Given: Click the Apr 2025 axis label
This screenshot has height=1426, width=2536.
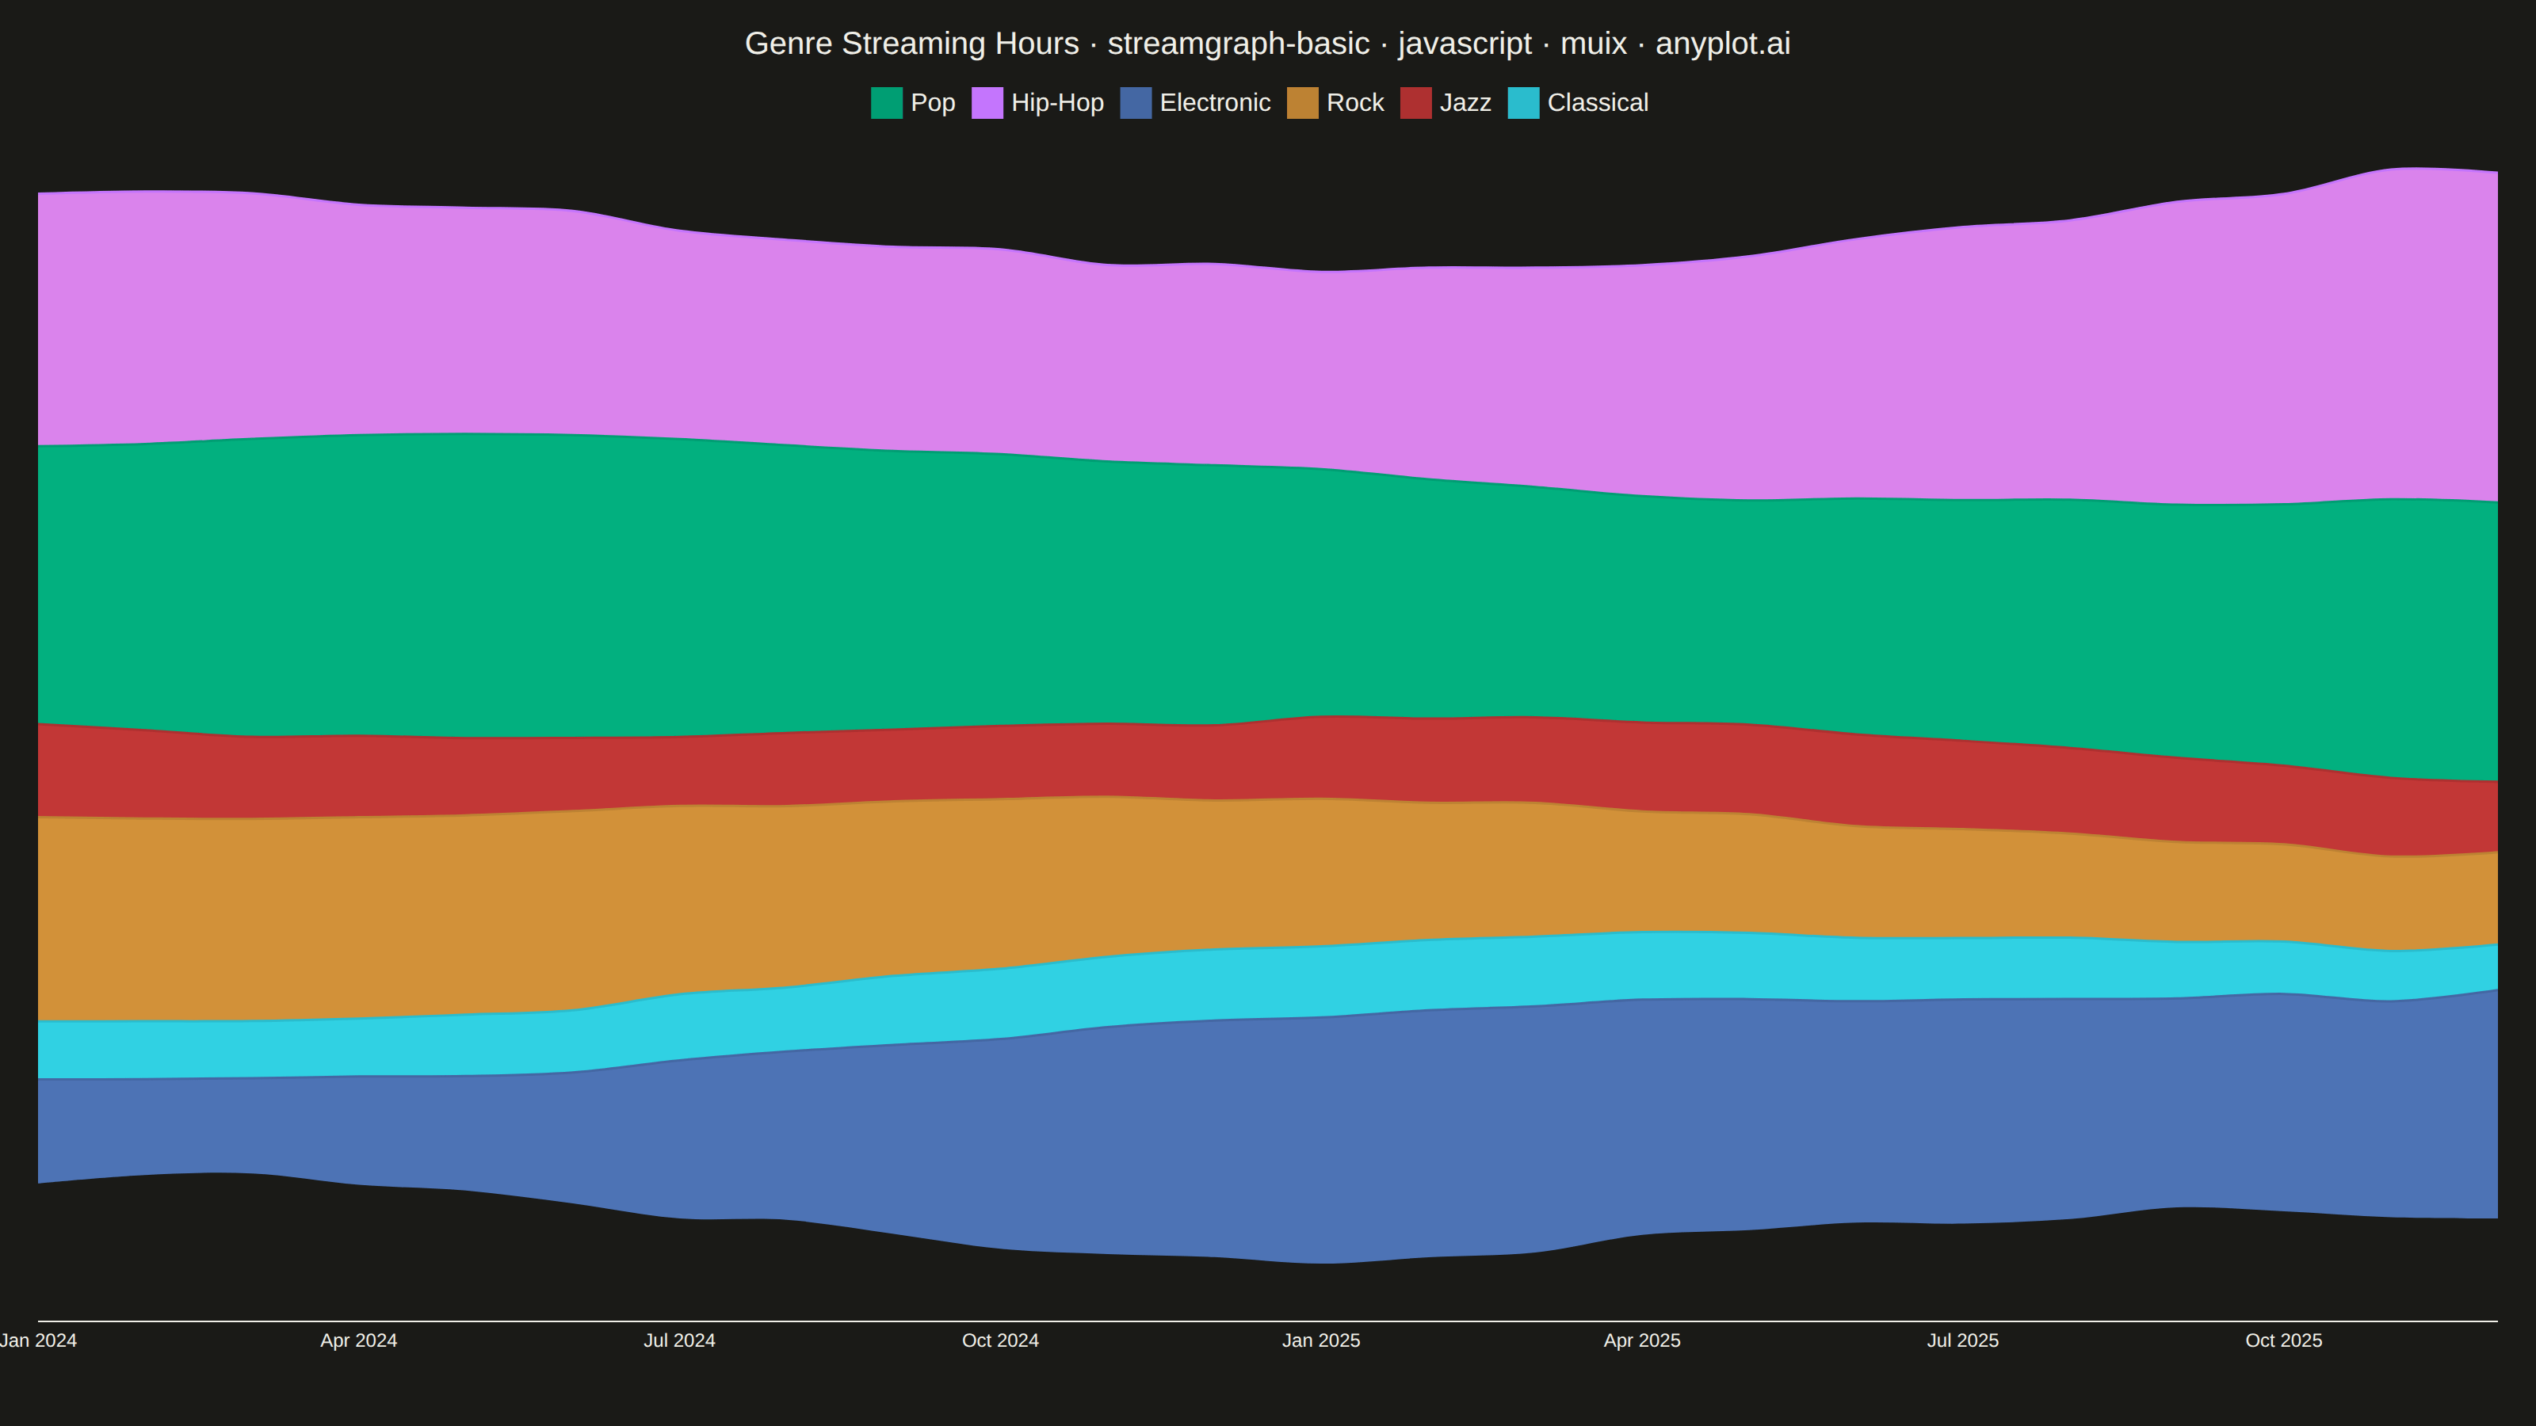Looking at the screenshot, I should click(1642, 1340).
